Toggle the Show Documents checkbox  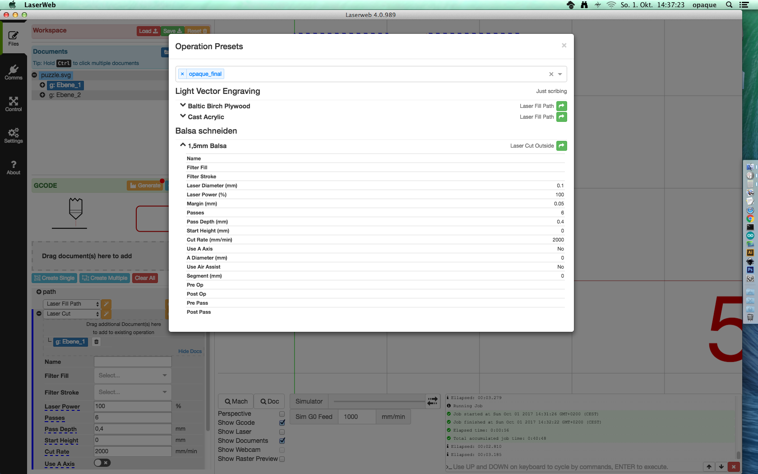[x=282, y=441]
